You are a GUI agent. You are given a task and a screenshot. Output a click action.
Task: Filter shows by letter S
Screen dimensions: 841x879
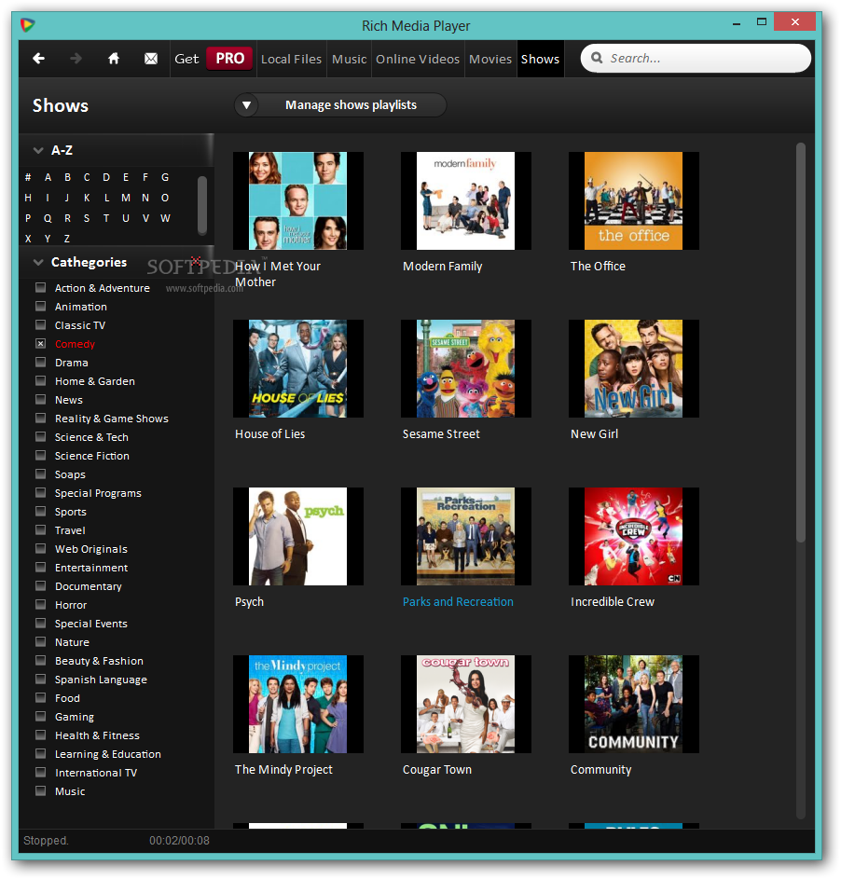click(87, 219)
